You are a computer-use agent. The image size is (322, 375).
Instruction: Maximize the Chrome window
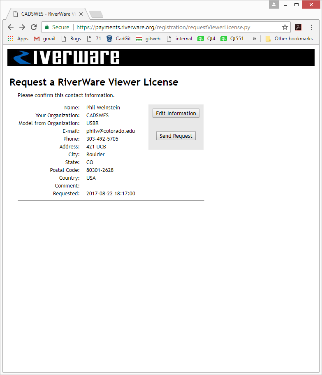click(297, 5)
